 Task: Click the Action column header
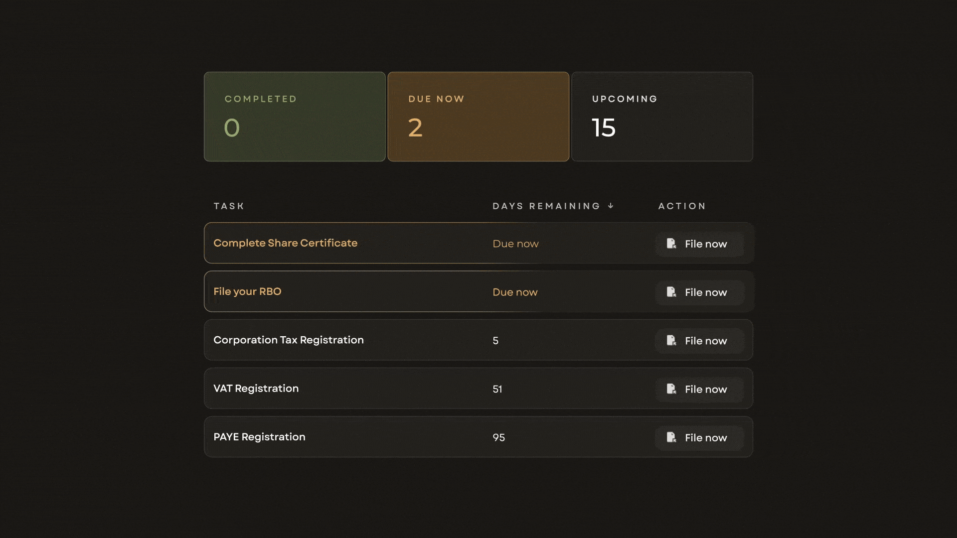(682, 206)
